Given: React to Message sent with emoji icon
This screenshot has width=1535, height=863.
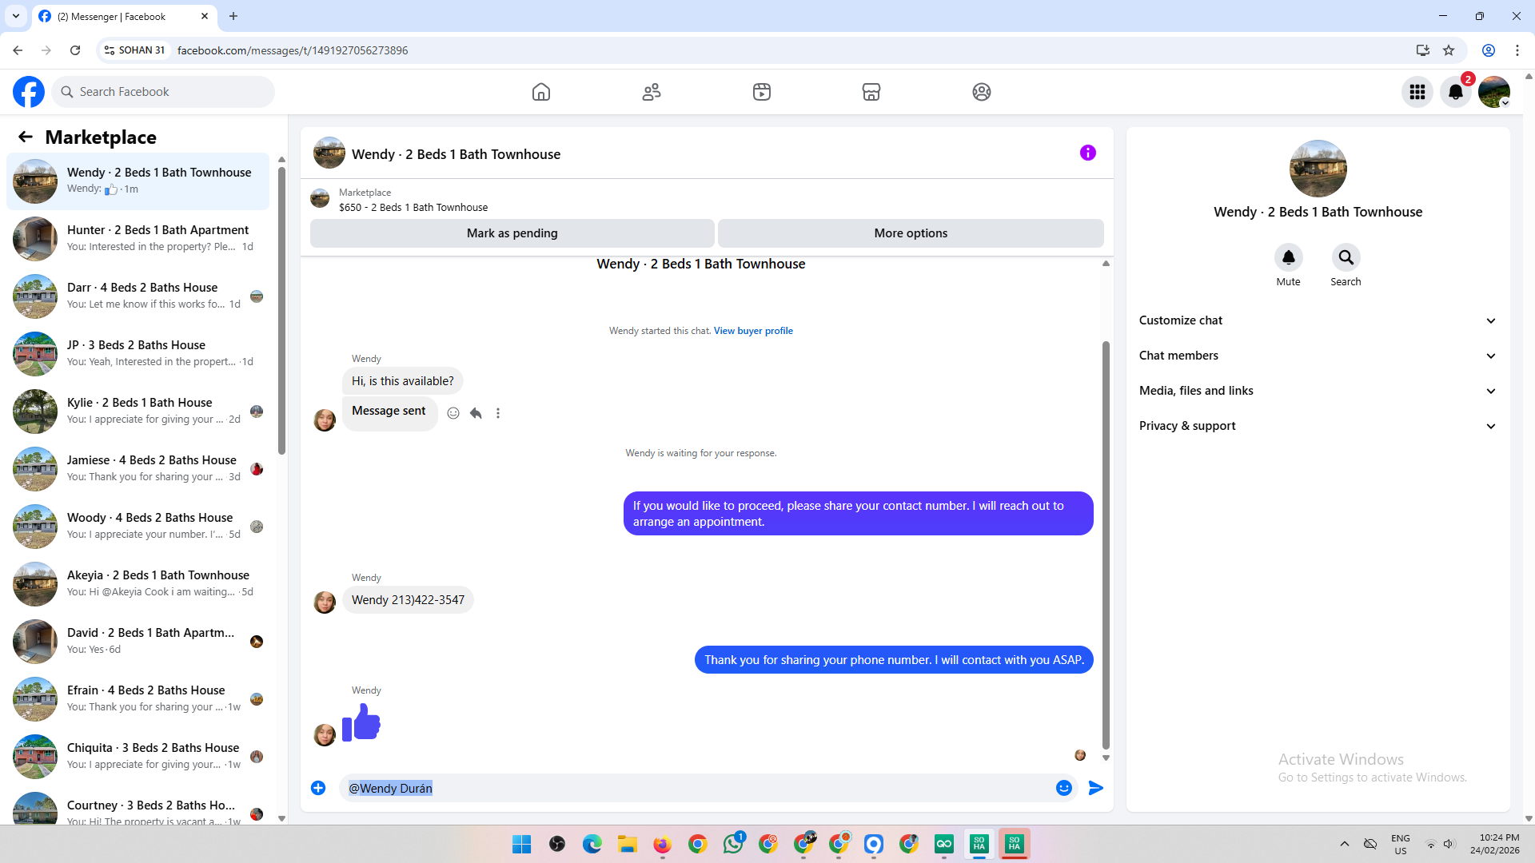Looking at the screenshot, I should pyautogui.click(x=453, y=413).
